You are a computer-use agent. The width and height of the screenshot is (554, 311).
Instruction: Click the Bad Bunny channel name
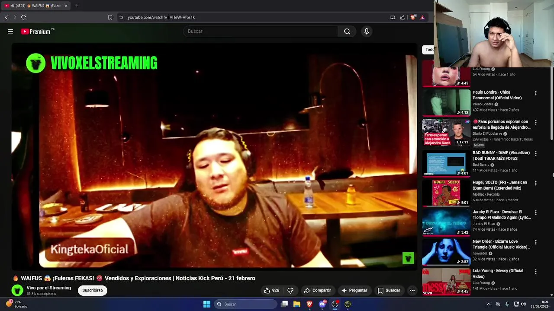pyautogui.click(x=481, y=165)
